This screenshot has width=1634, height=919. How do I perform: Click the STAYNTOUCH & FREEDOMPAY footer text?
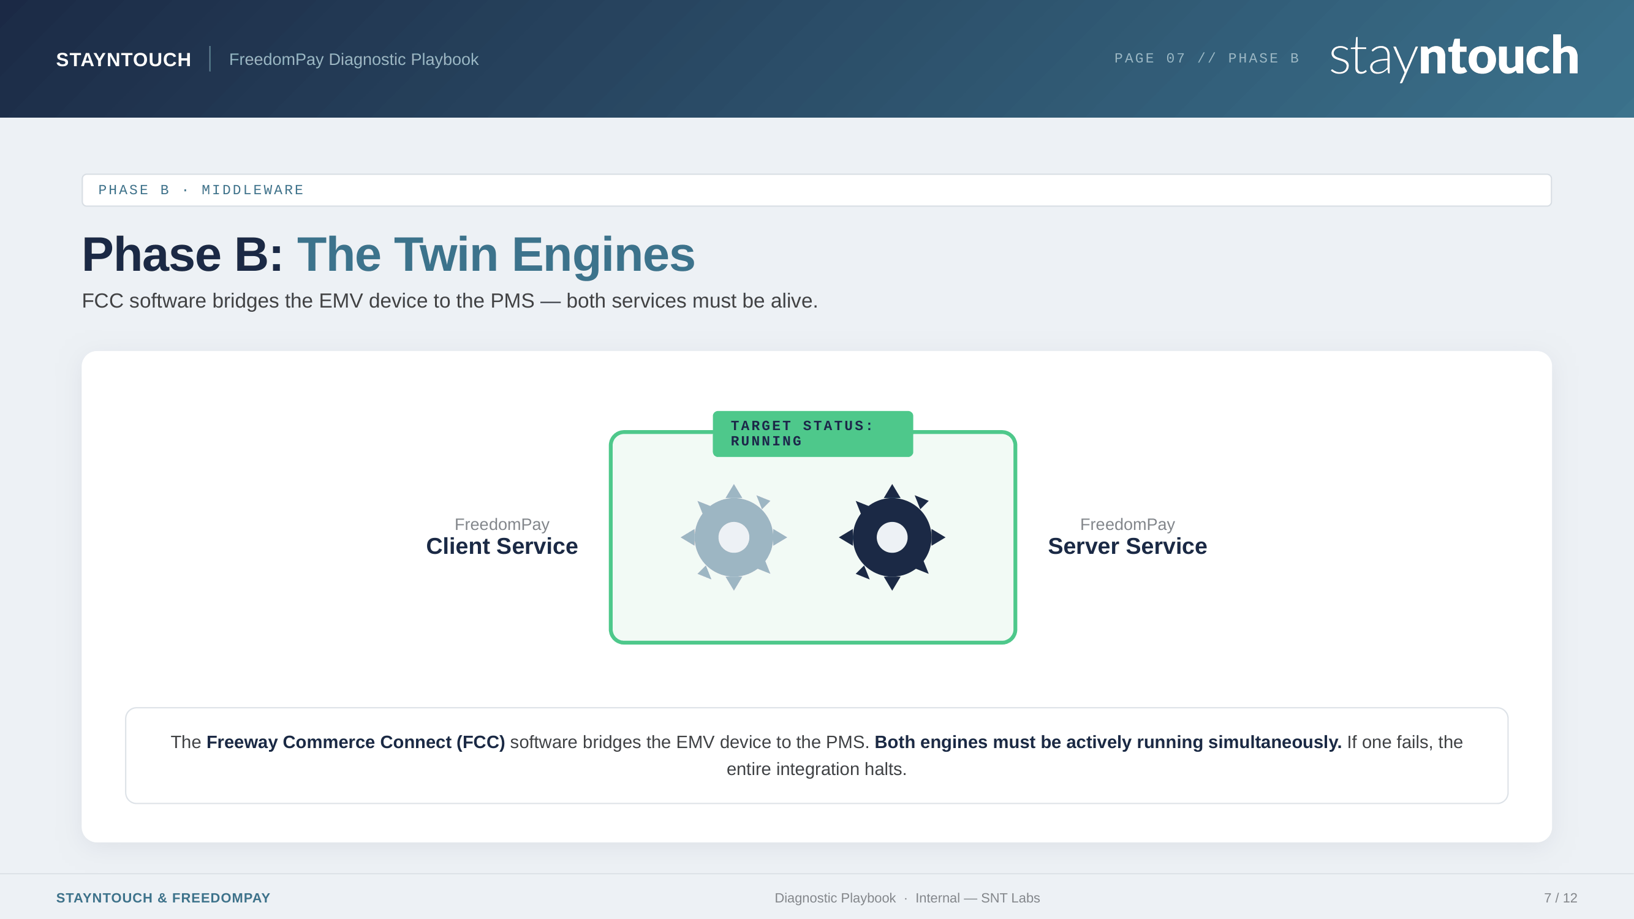click(x=163, y=898)
